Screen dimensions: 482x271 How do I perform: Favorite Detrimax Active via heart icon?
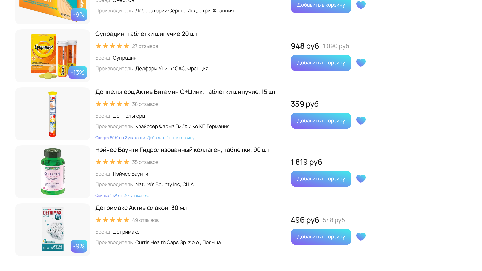(x=361, y=237)
